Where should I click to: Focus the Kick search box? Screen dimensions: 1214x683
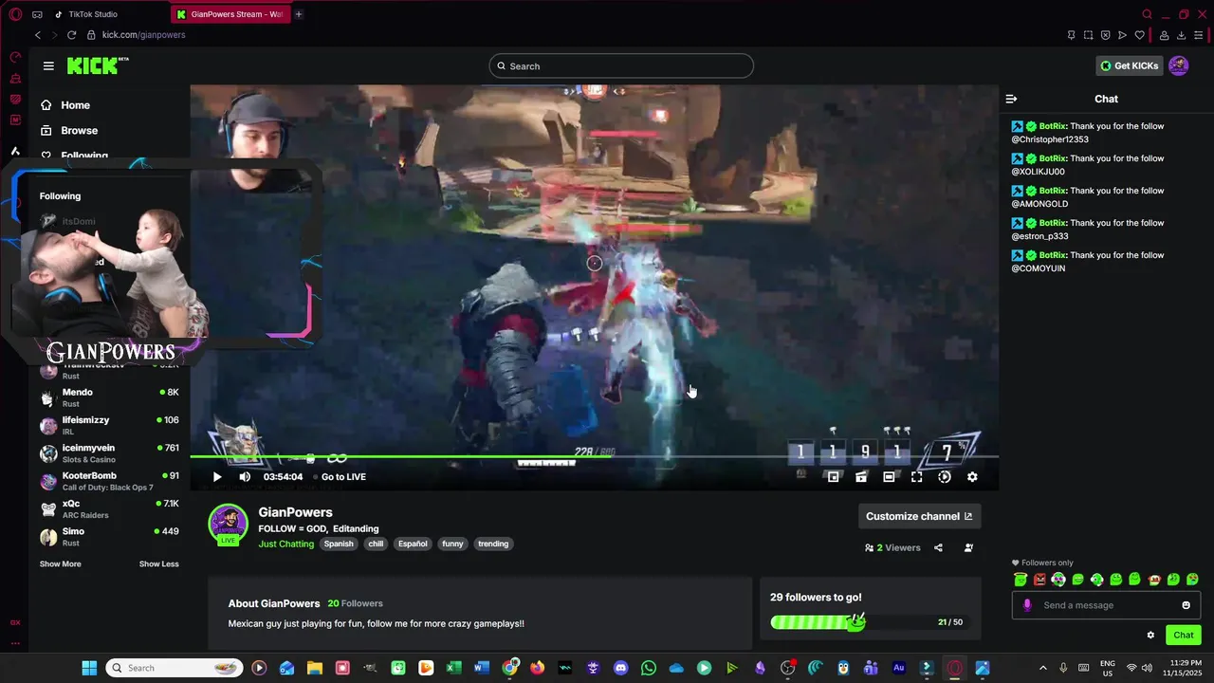click(621, 66)
